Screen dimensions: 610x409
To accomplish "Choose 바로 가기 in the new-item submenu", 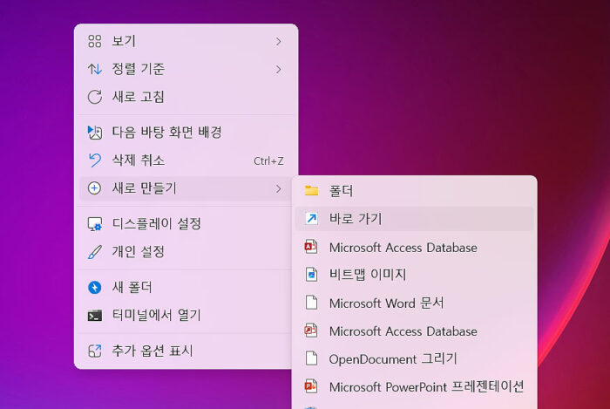I will (x=414, y=219).
